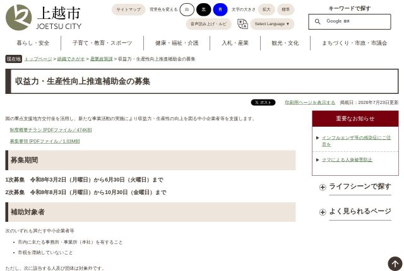Click the 2次募集 period line
Viewport: 404px width, 271px height.
coord(86,192)
